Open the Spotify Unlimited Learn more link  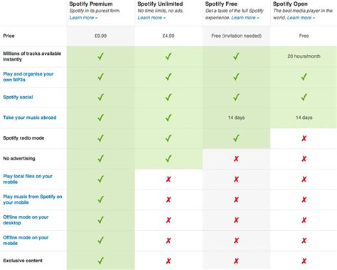151,18
